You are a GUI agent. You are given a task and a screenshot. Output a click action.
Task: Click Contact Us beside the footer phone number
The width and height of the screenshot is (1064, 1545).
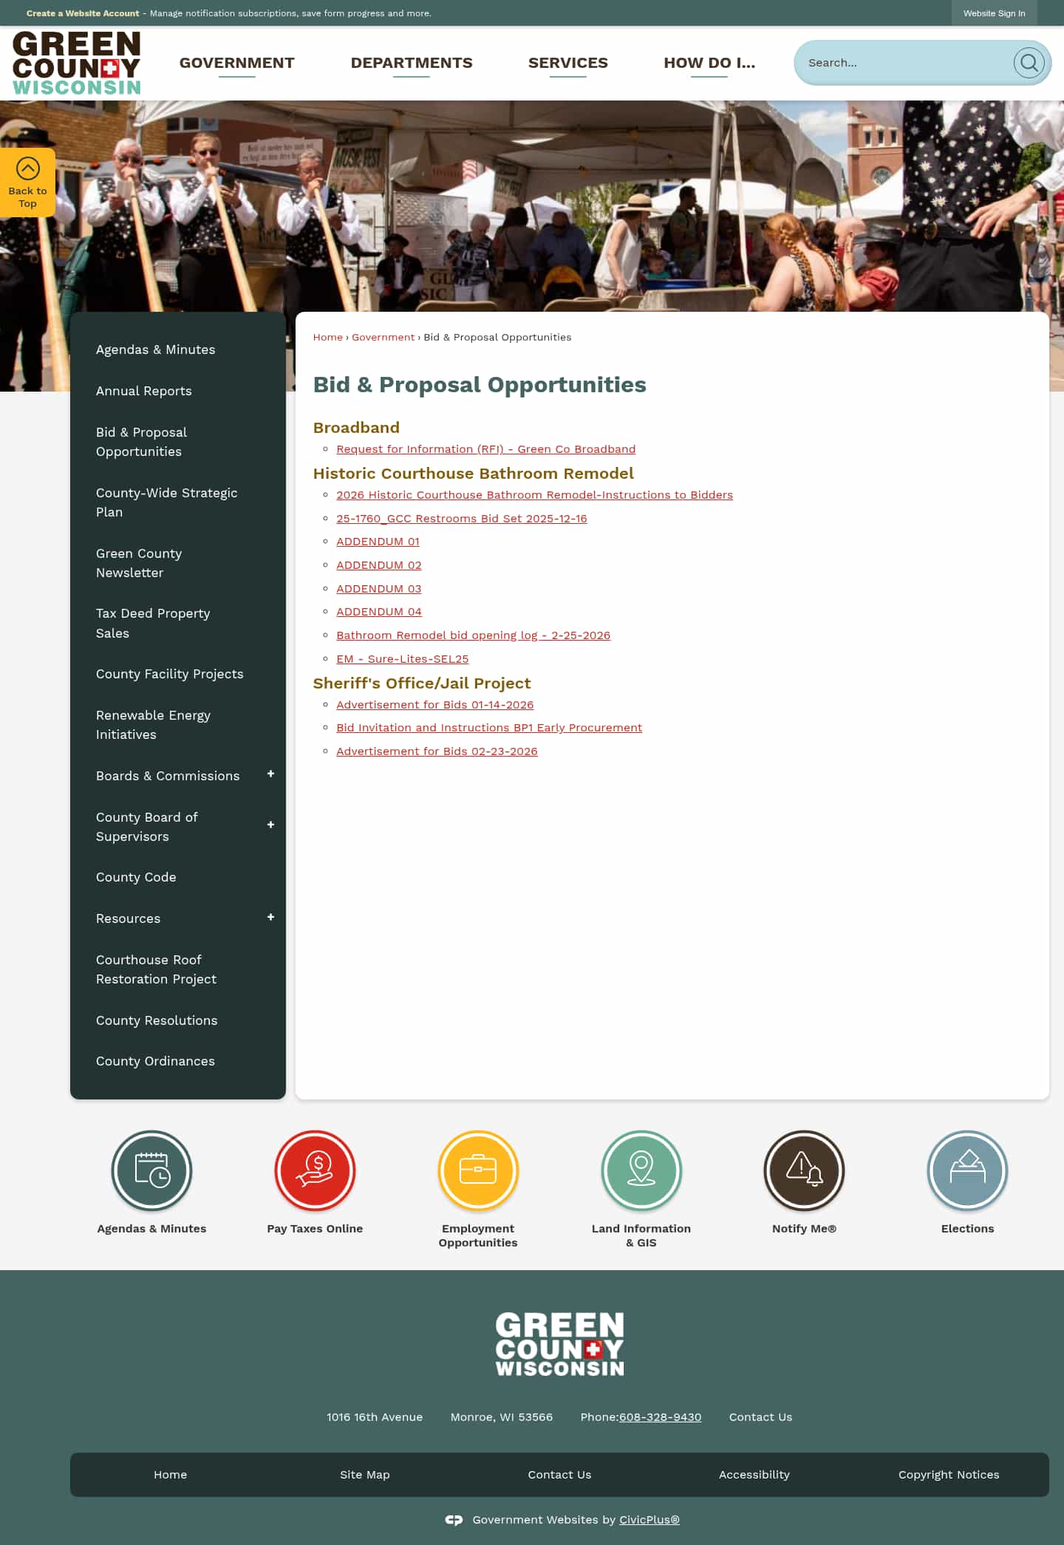coord(760,1417)
